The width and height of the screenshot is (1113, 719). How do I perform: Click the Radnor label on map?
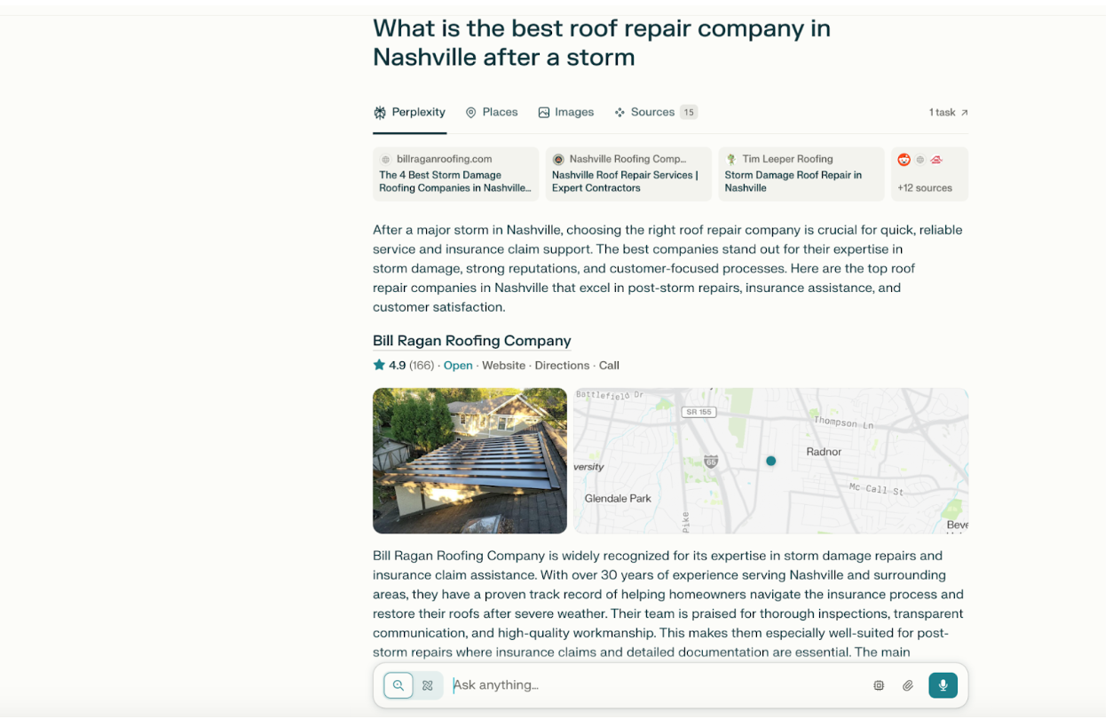[824, 452]
